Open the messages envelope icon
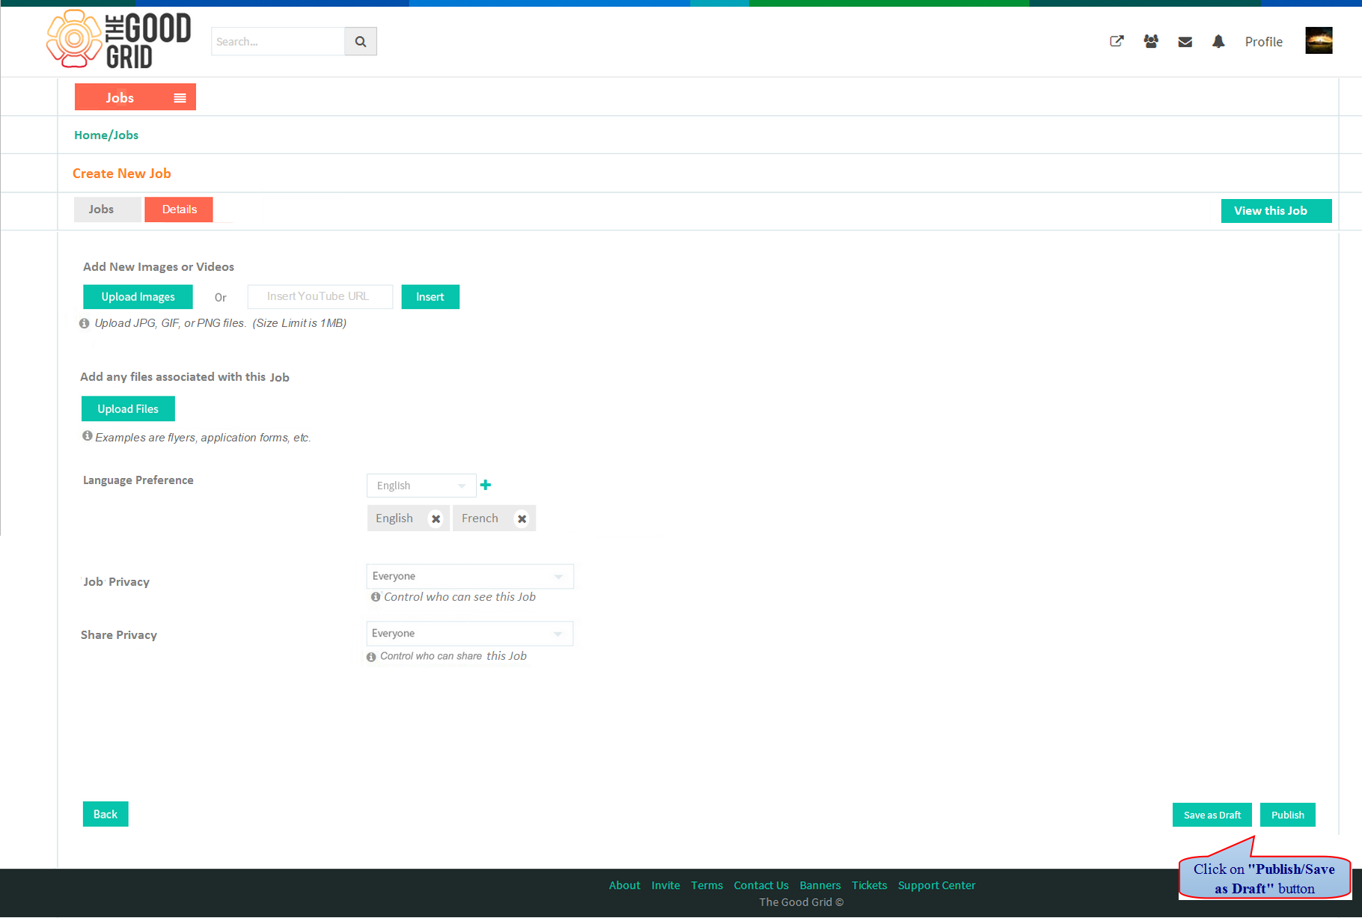Screen dimensions: 1362x918 1185,43
